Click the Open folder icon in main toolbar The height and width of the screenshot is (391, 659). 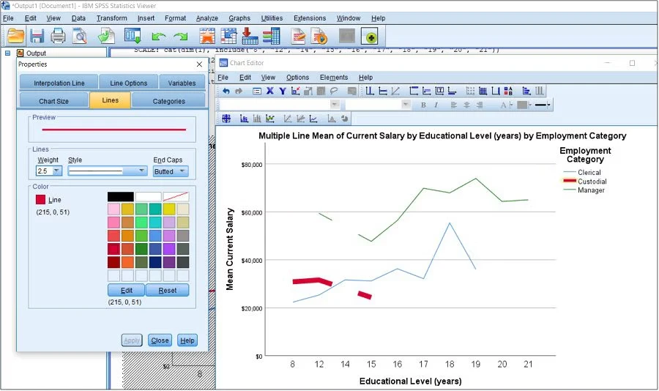click(15, 36)
